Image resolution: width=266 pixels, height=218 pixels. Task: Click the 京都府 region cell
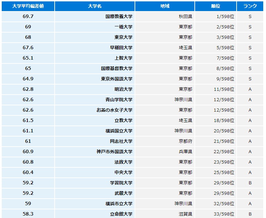point(165,141)
